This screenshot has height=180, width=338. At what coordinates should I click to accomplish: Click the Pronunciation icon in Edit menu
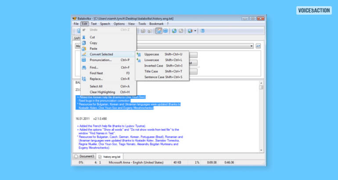point(84,60)
